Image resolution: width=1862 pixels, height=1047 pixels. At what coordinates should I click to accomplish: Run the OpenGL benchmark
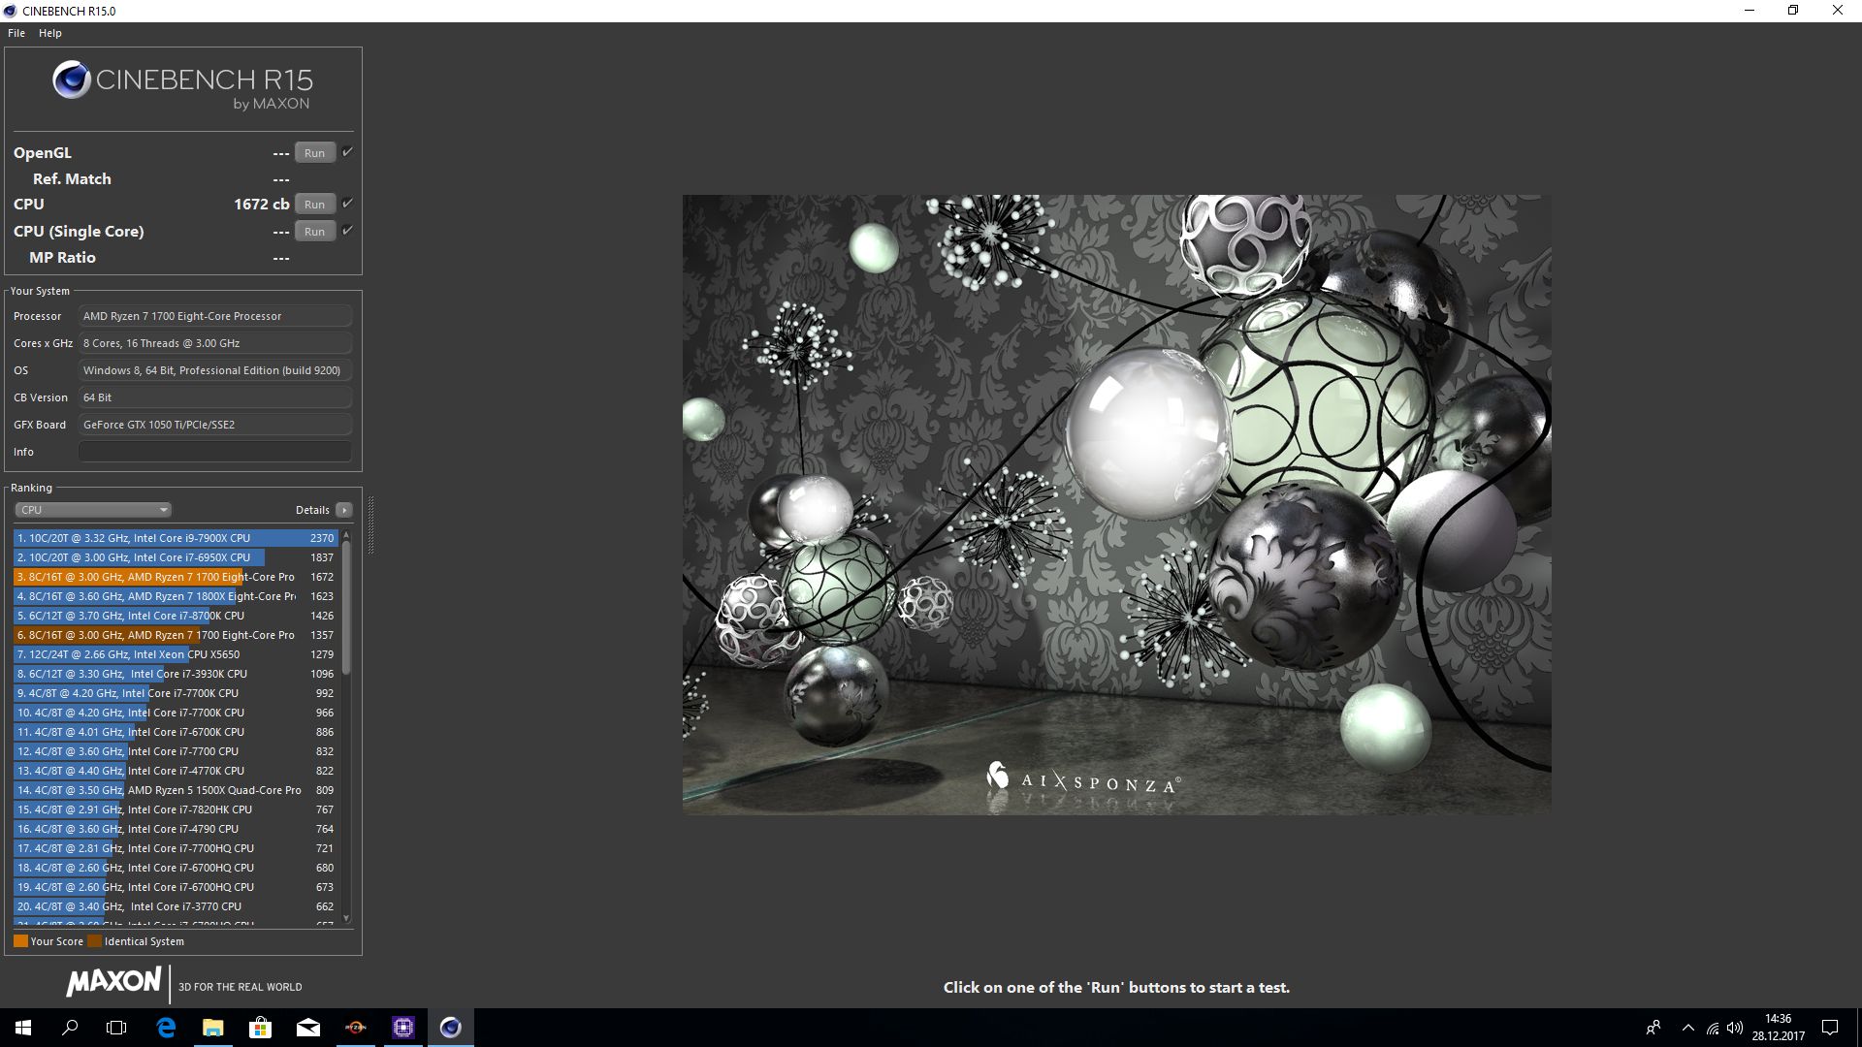pyautogui.click(x=315, y=153)
